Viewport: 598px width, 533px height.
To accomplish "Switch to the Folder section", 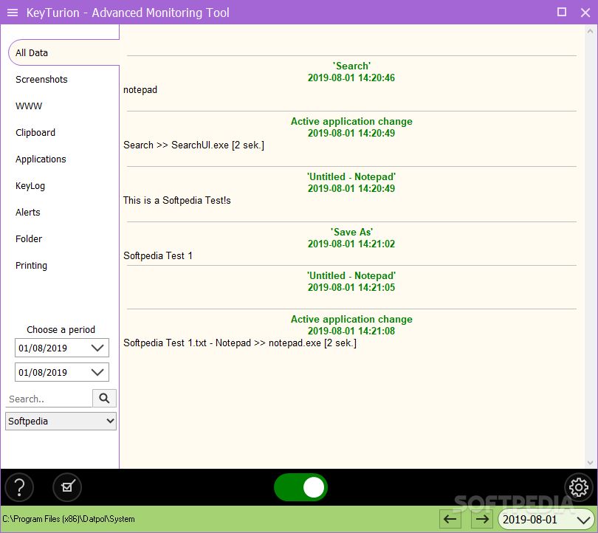I will (29, 239).
